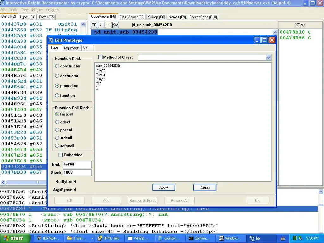
Task: Open WinZip taskbar item
Action: (x=139, y=239)
